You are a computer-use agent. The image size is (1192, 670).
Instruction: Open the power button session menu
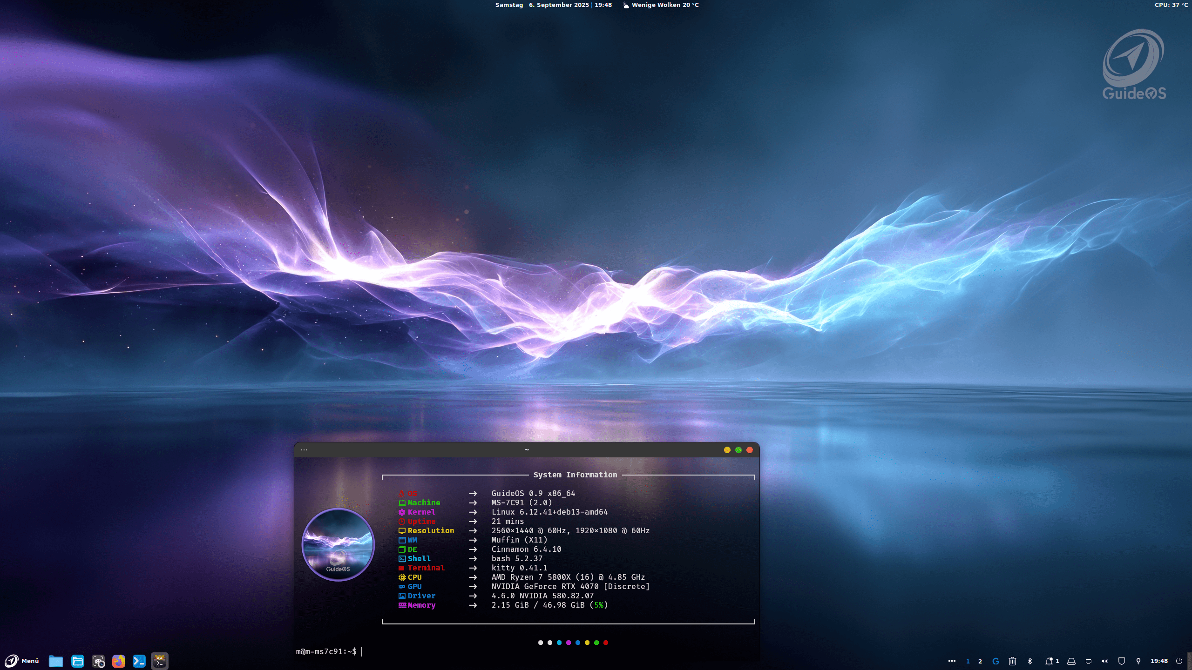[x=1179, y=661]
